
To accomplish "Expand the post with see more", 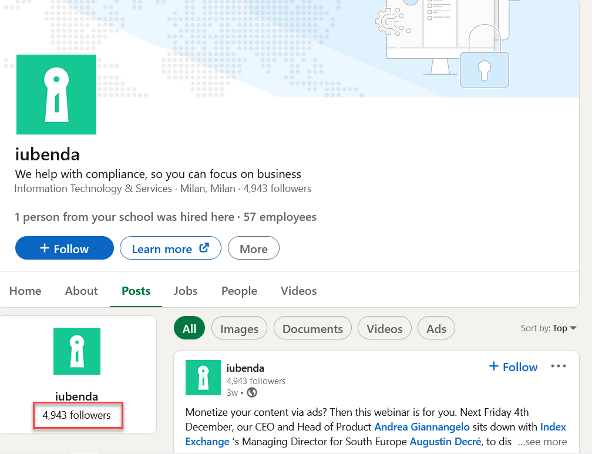I will click(x=542, y=442).
